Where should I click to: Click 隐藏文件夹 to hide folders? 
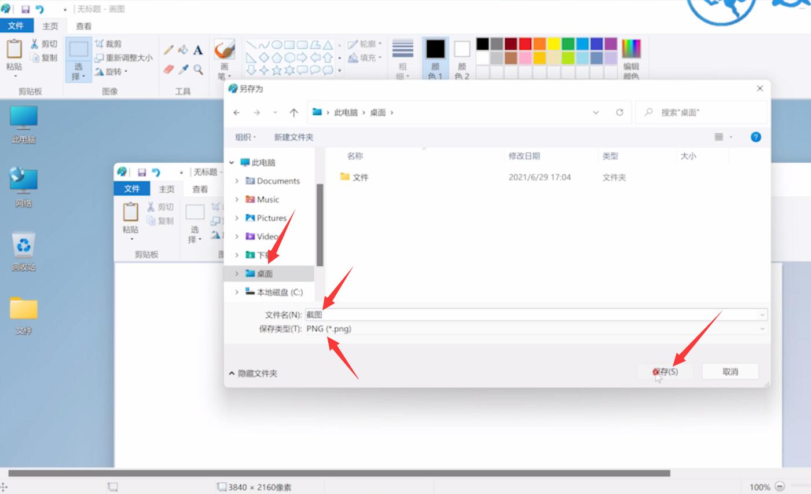point(253,374)
